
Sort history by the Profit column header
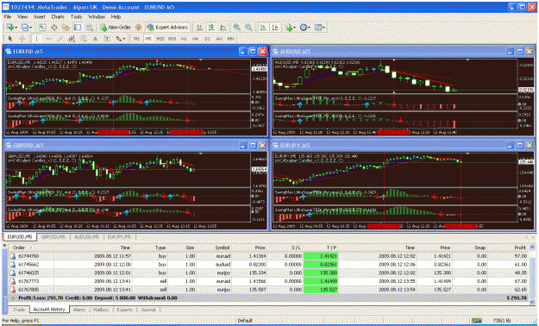click(x=520, y=248)
